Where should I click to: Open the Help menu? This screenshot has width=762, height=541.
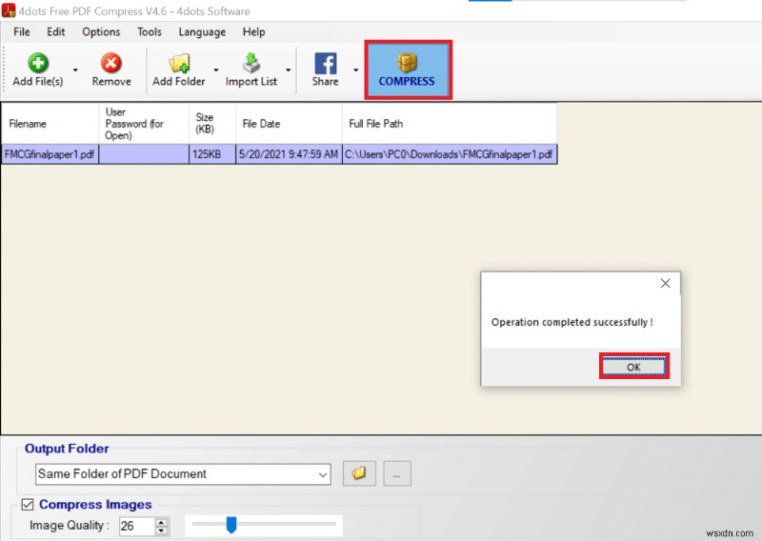coord(253,32)
